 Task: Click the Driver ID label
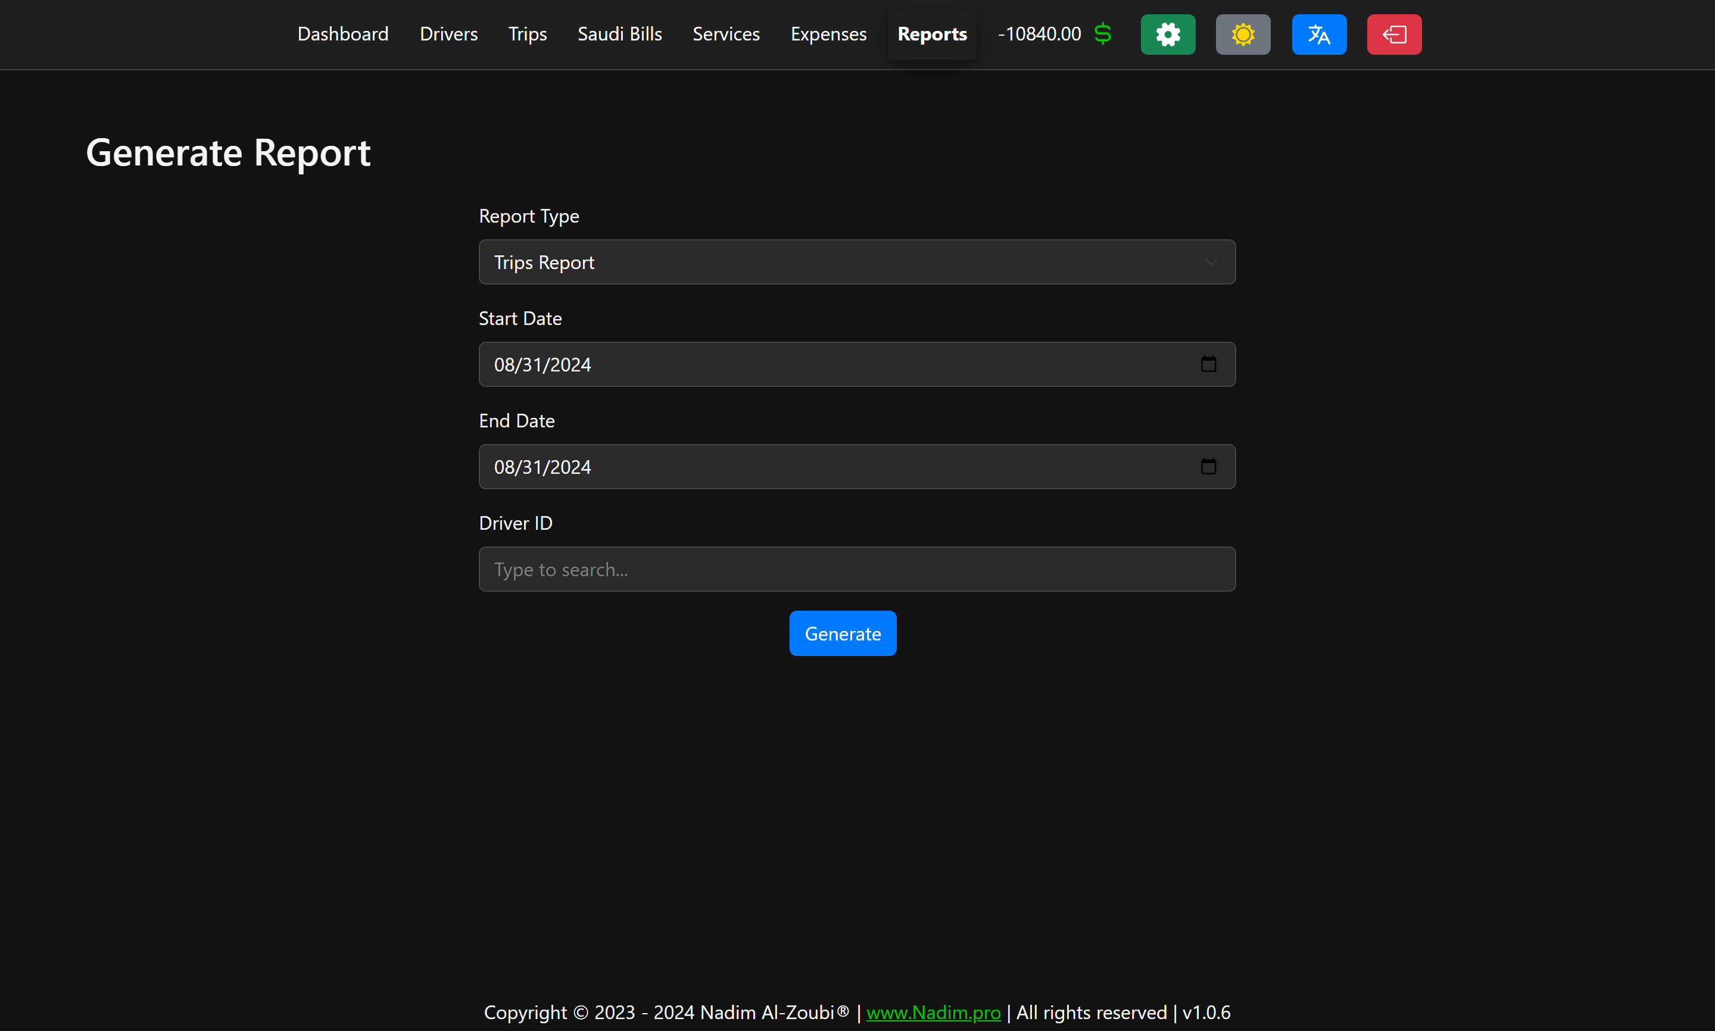(x=515, y=523)
